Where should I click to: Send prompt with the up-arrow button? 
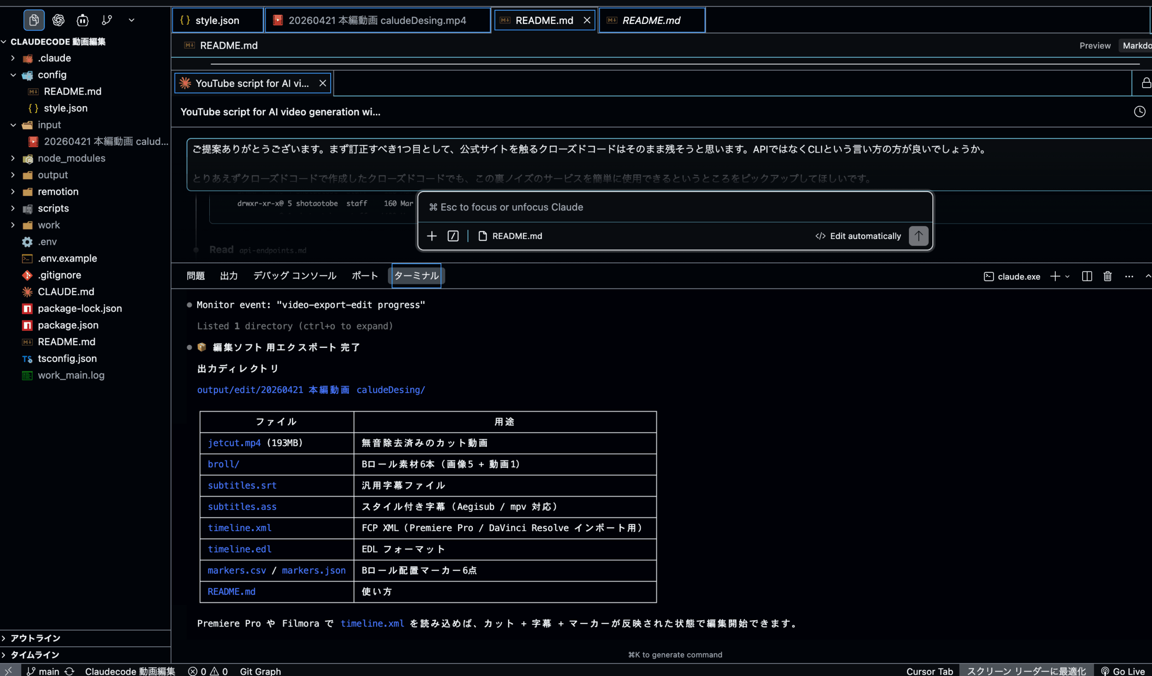918,236
